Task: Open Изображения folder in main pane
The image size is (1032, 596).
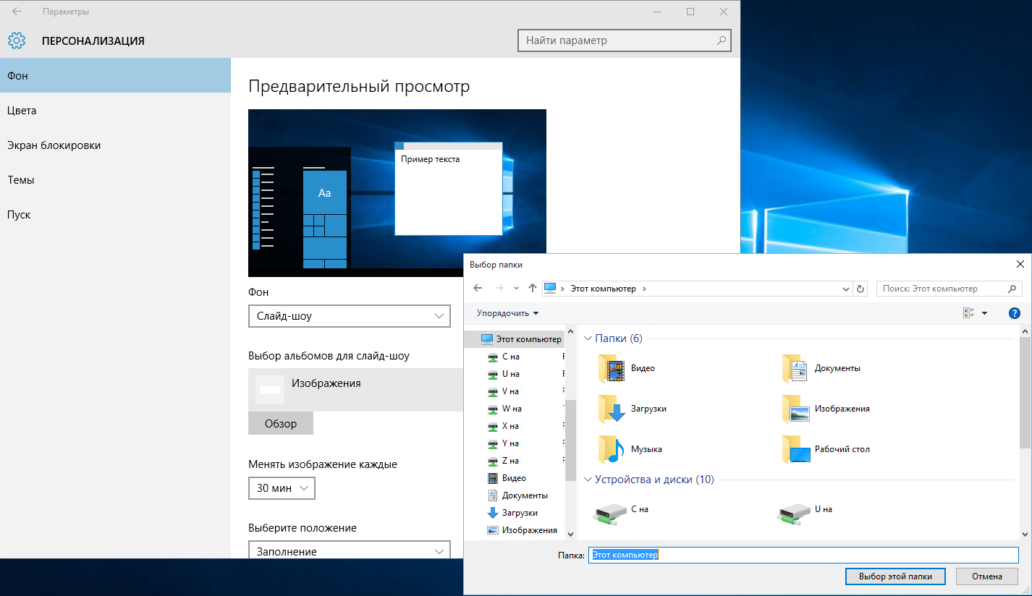Action: tap(796, 409)
